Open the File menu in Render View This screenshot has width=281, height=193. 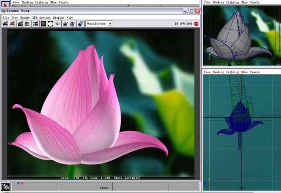(6, 17)
